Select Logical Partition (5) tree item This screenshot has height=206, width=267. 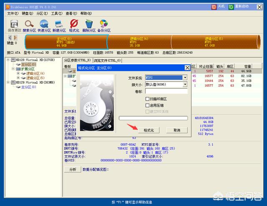click(x=35, y=78)
